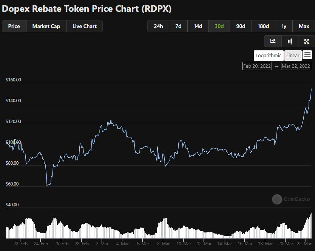This screenshot has width=315, height=251.
Task: Click the 28. Feb date label
Action: (x=82, y=244)
